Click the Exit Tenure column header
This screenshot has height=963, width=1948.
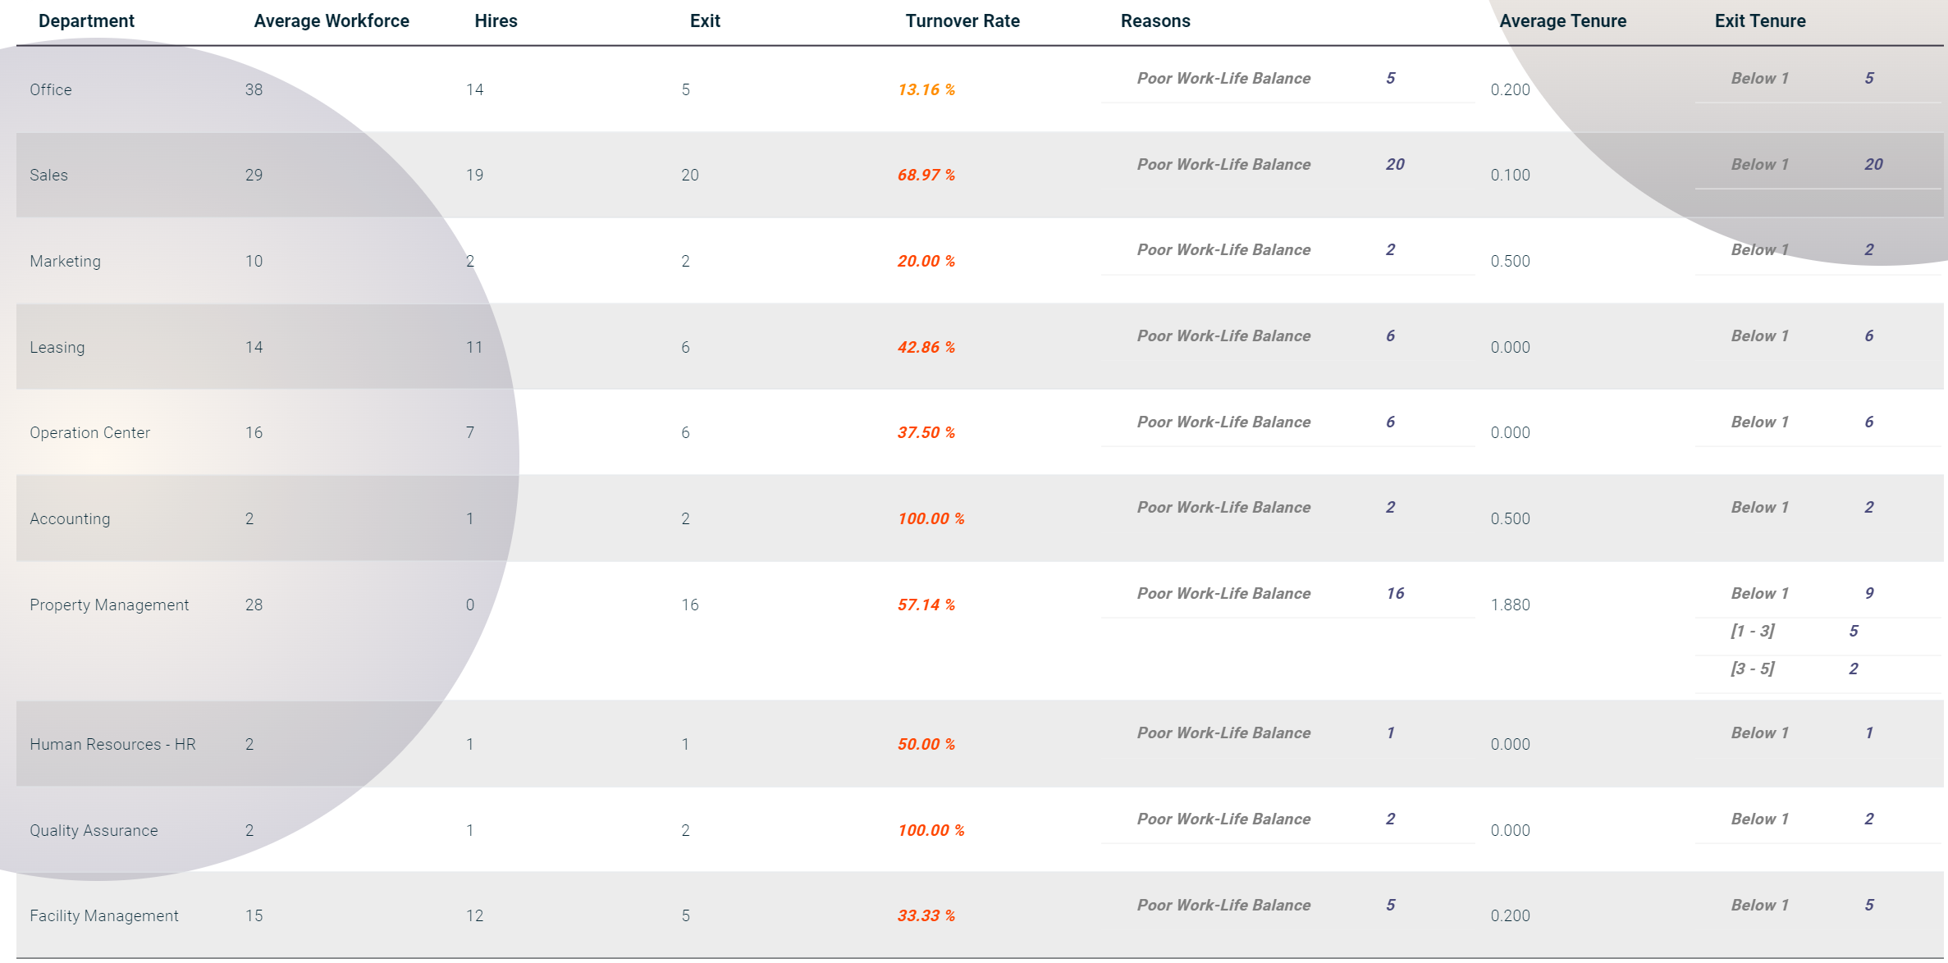[x=1760, y=21]
